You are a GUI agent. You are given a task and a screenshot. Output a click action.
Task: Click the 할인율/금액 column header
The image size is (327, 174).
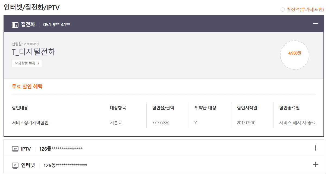pyautogui.click(x=163, y=108)
